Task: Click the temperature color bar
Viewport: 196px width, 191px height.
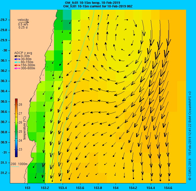Action: [16, 128]
